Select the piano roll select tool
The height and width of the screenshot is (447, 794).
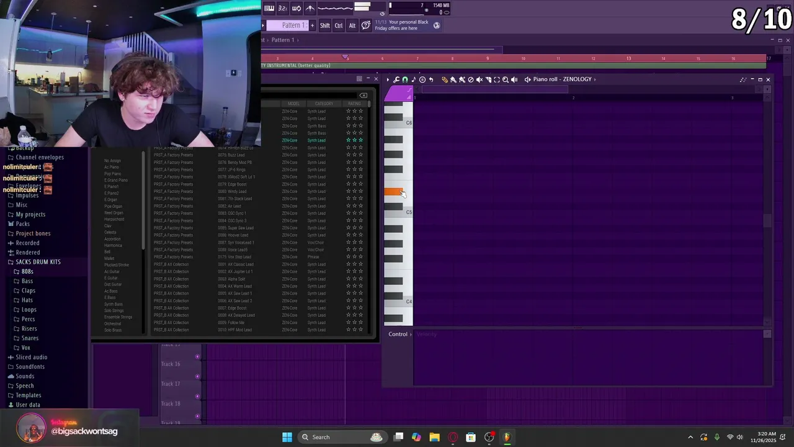coord(497,79)
